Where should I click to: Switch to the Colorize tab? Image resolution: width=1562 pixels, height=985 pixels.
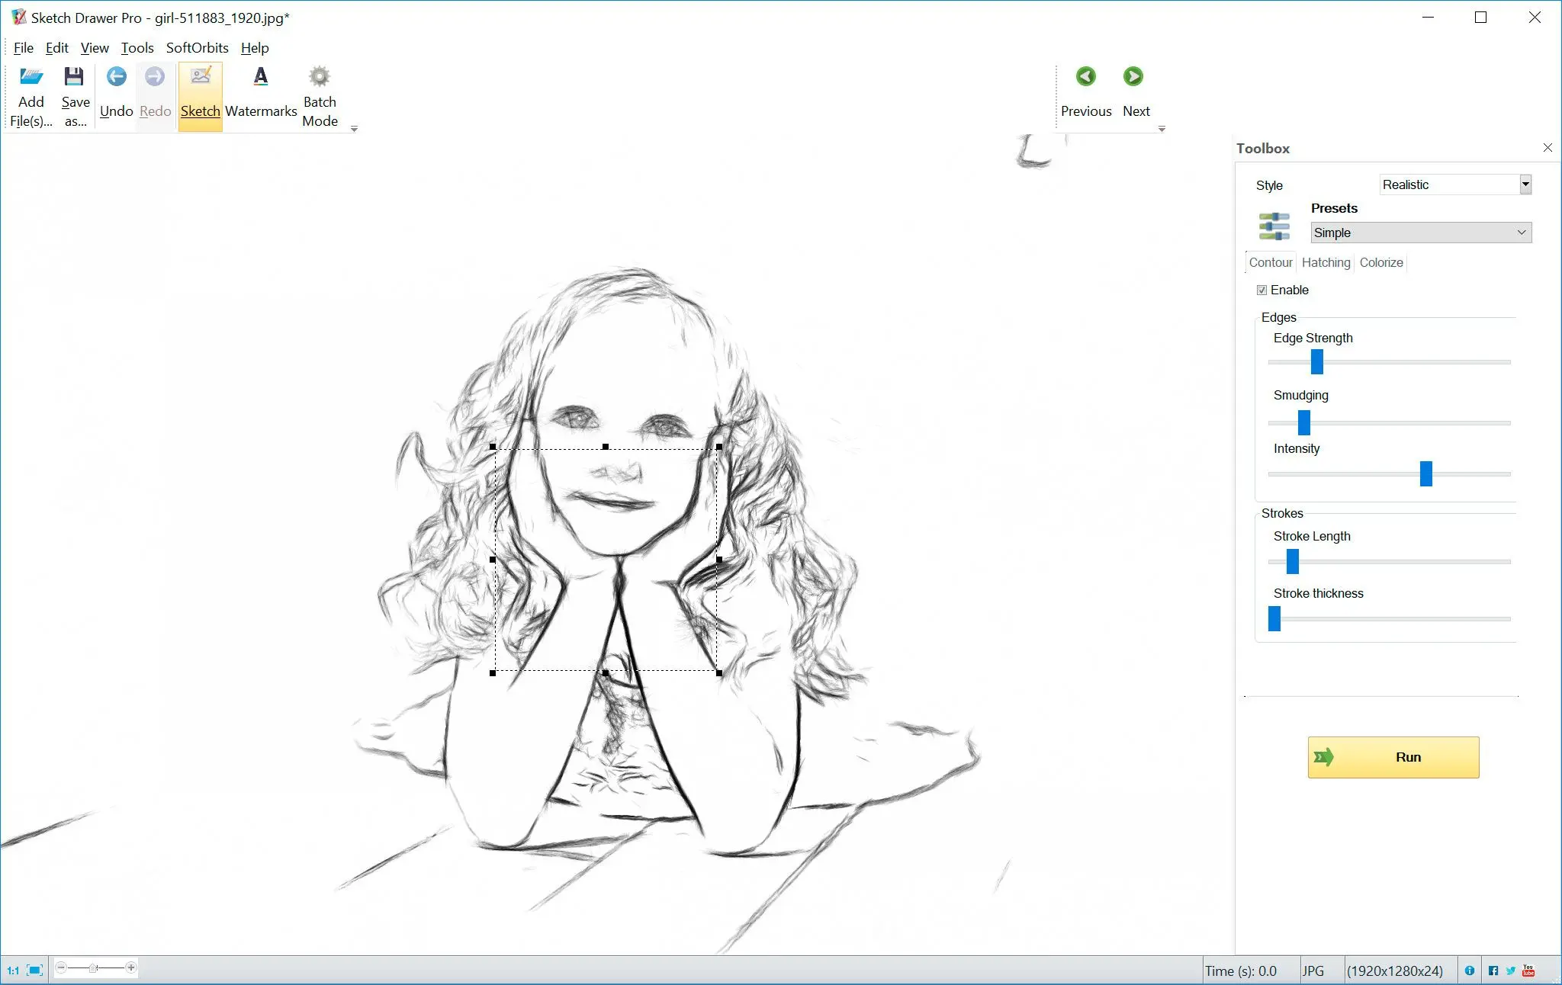1380,262
